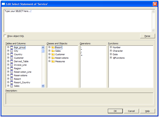Select the Reservations class folder icon
Screen dimensions: 159x117
[53, 58]
